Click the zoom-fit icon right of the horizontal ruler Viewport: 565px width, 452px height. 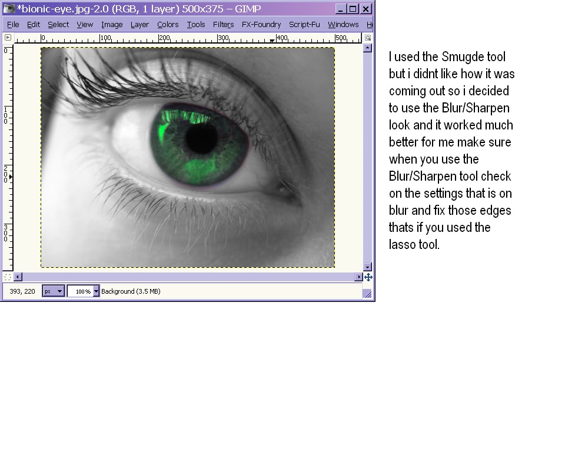click(x=367, y=36)
